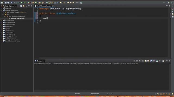This screenshot has height=97, width=174.
Task: Select the LocalVariable project
Action: point(9,33)
